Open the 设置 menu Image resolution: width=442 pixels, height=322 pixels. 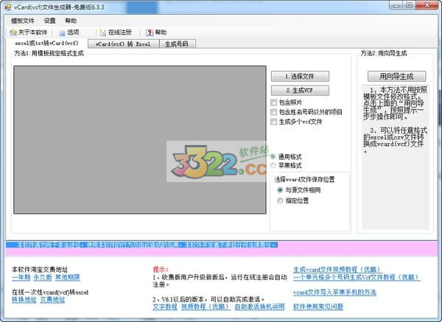pos(50,21)
